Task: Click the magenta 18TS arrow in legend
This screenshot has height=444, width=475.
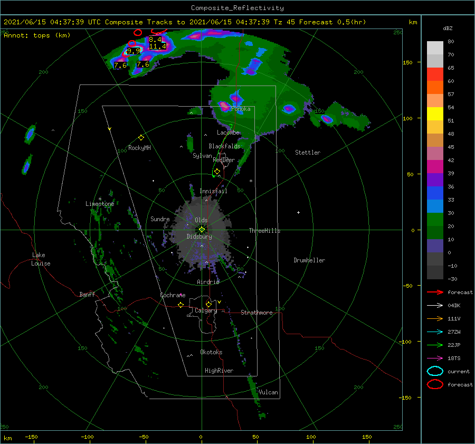Action: (435, 358)
